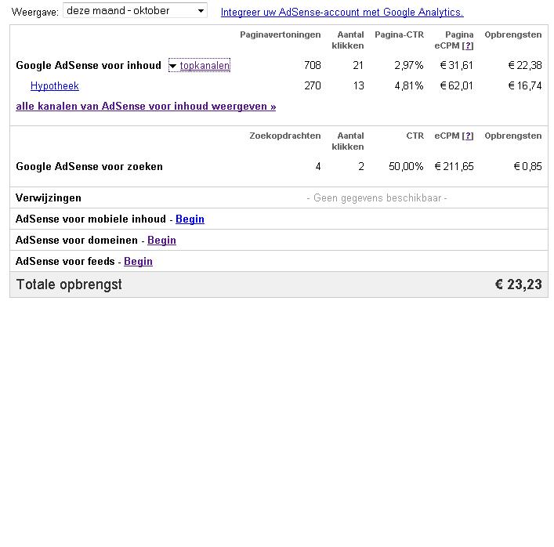Click 'Geen gegevens beschikbaar' text
Image resolution: width=554 pixels, height=547 pixels.
pyautogui.click(x=377, y=198)
